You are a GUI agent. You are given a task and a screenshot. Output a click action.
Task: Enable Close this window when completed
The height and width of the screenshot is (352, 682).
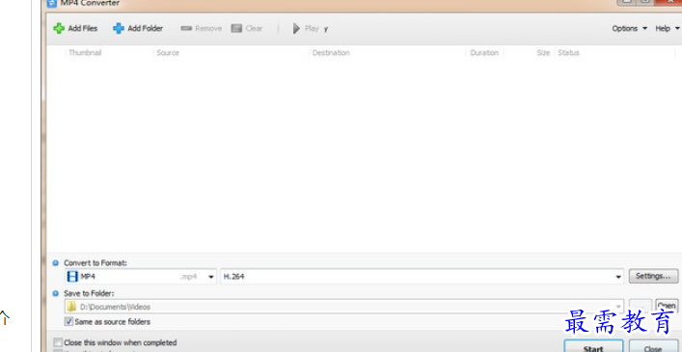(x=58, y=343)
